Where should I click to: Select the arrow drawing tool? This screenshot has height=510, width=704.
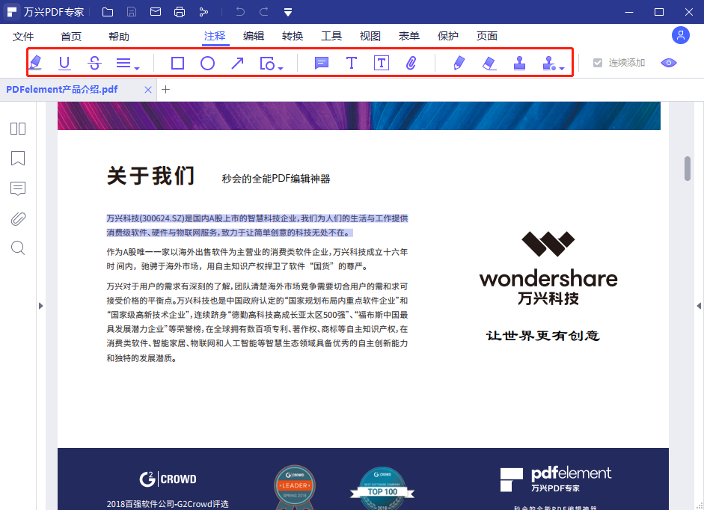point(237,64)
